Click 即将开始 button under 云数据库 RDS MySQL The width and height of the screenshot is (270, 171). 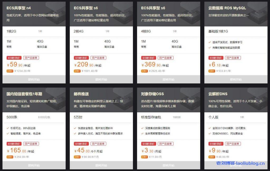coord(236,79)
